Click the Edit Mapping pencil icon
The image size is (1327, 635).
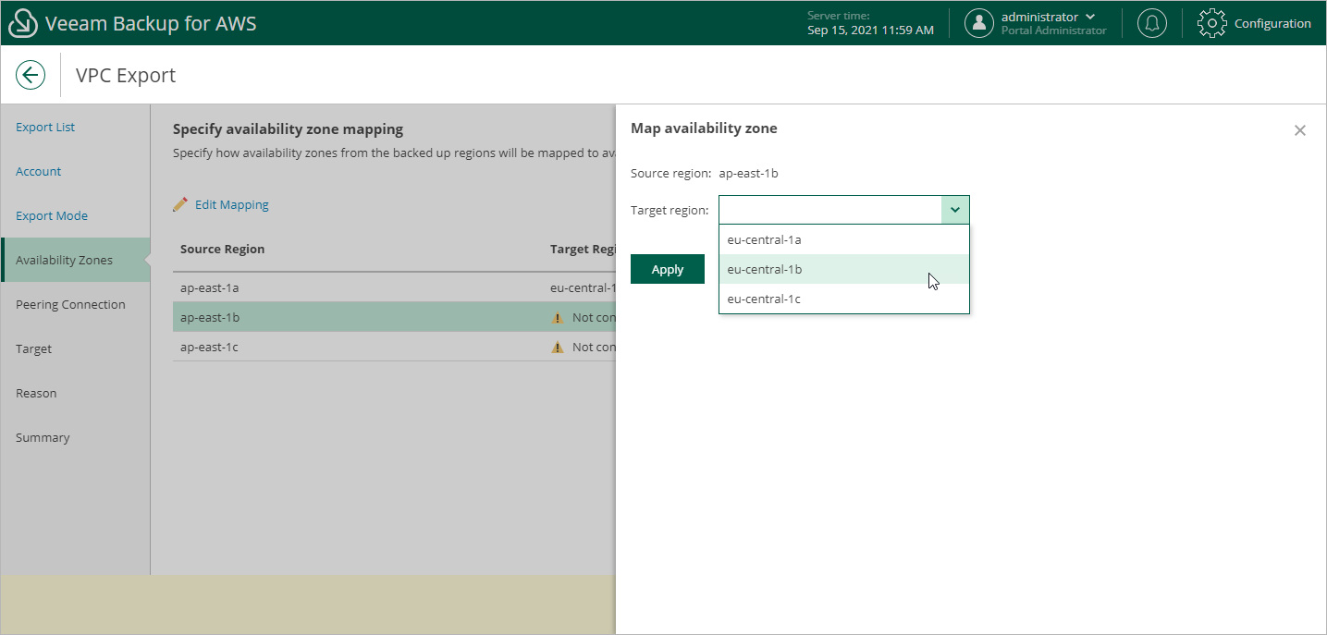tap(180, 204)
